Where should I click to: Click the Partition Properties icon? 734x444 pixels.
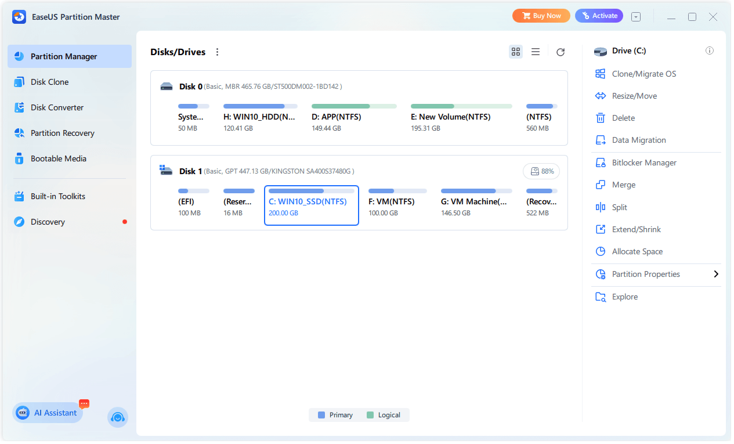click(601, 274)
